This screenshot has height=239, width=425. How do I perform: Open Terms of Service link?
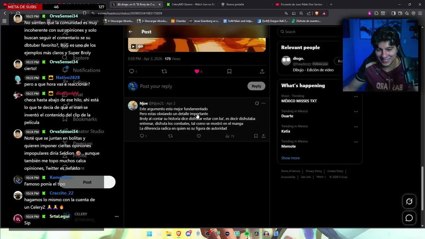[291, 171]
